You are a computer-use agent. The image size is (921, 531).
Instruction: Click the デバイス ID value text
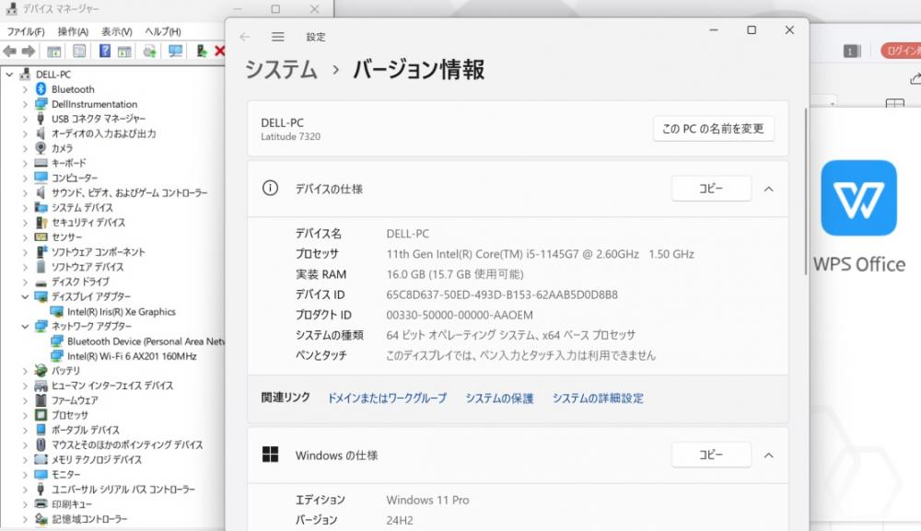coord(502,294)
